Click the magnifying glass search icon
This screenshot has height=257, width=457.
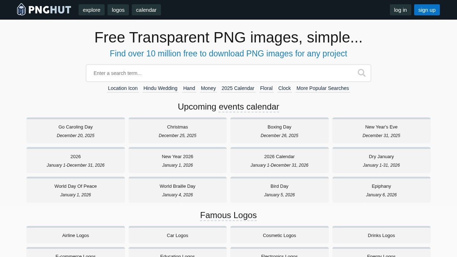pos(361,73)
